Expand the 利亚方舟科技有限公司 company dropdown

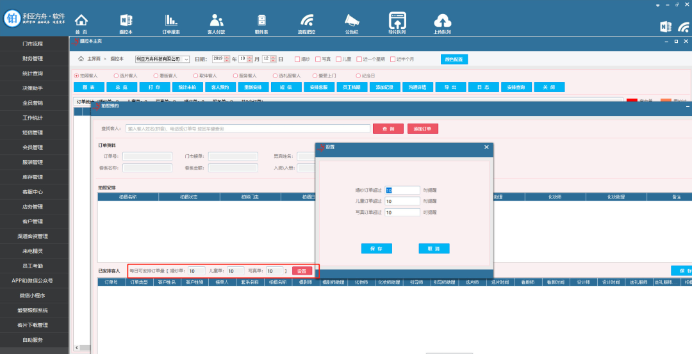[186, 59]
